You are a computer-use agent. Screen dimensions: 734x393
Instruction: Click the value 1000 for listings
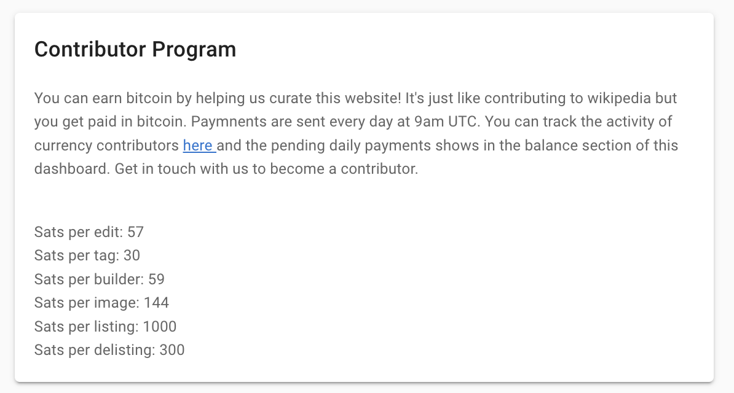coord(160,327)
